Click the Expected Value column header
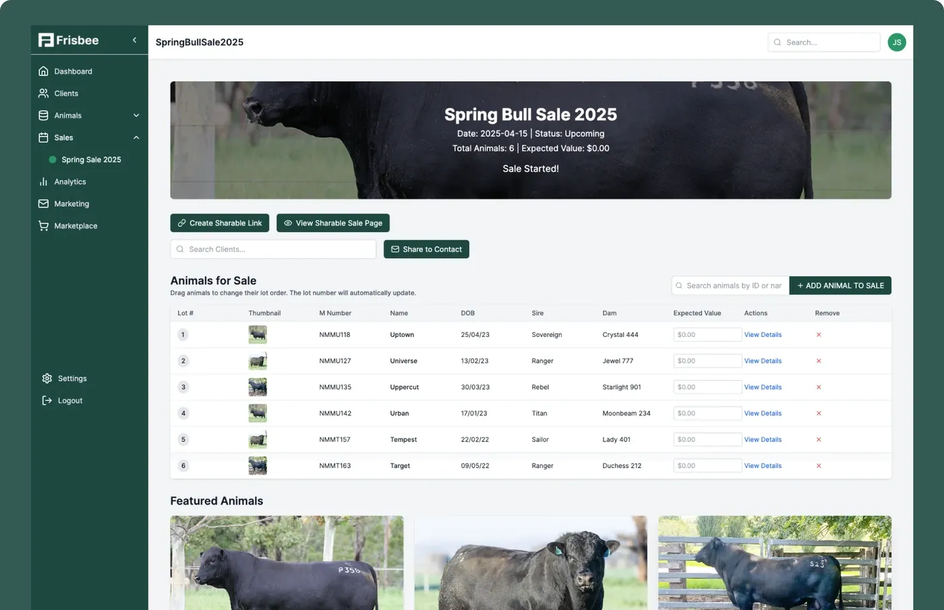 pyautogui.click(x=697, y=313)
